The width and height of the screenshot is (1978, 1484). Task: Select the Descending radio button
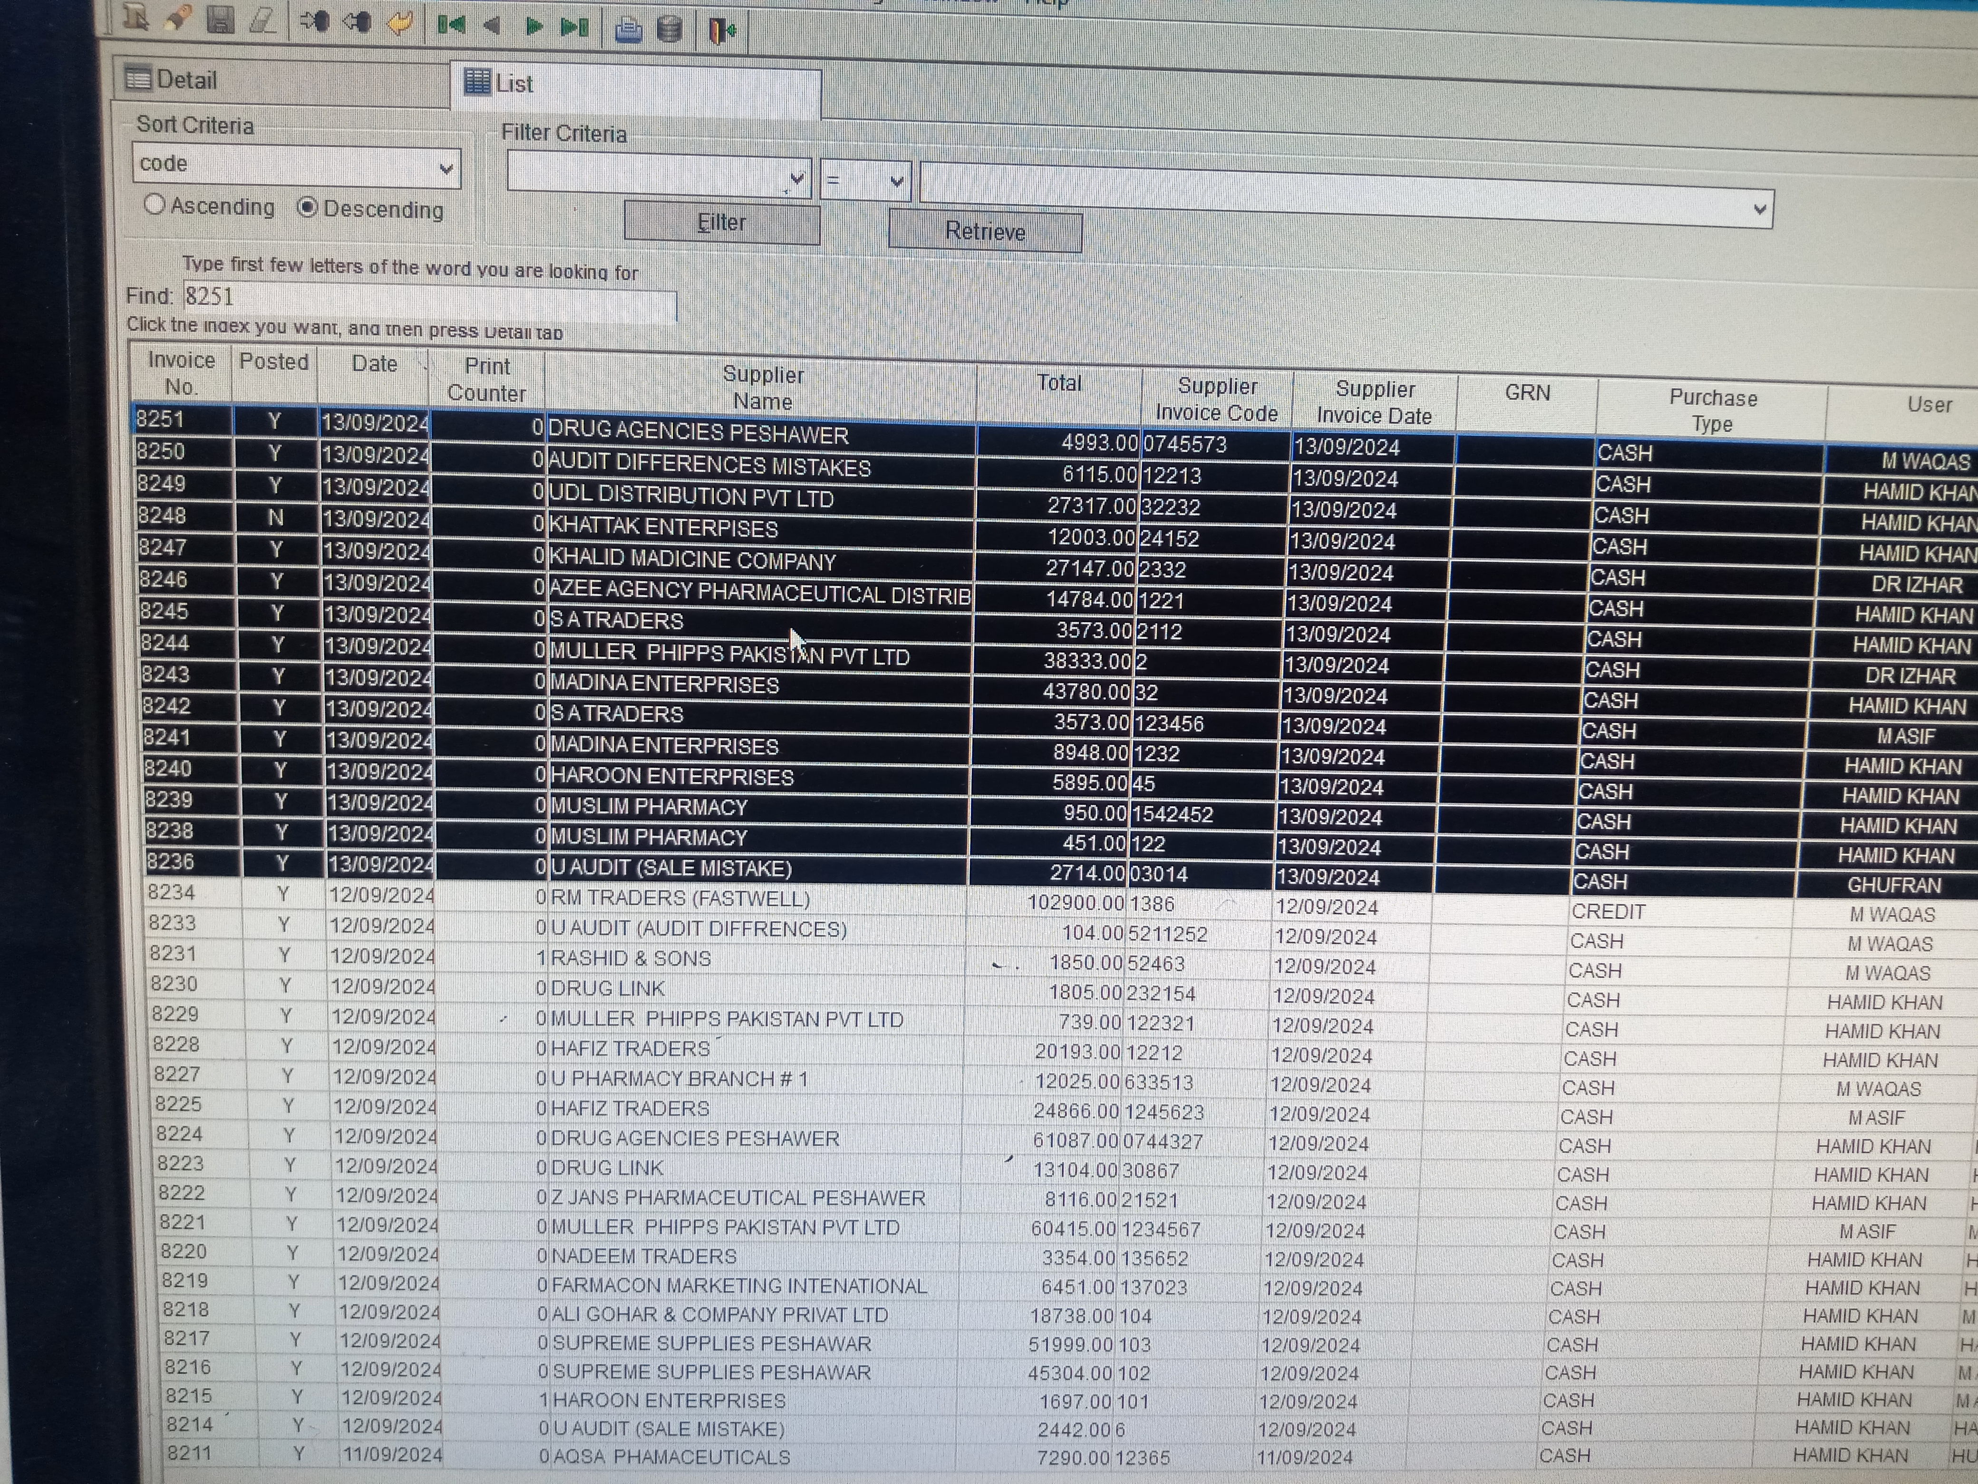pos(308,207)
